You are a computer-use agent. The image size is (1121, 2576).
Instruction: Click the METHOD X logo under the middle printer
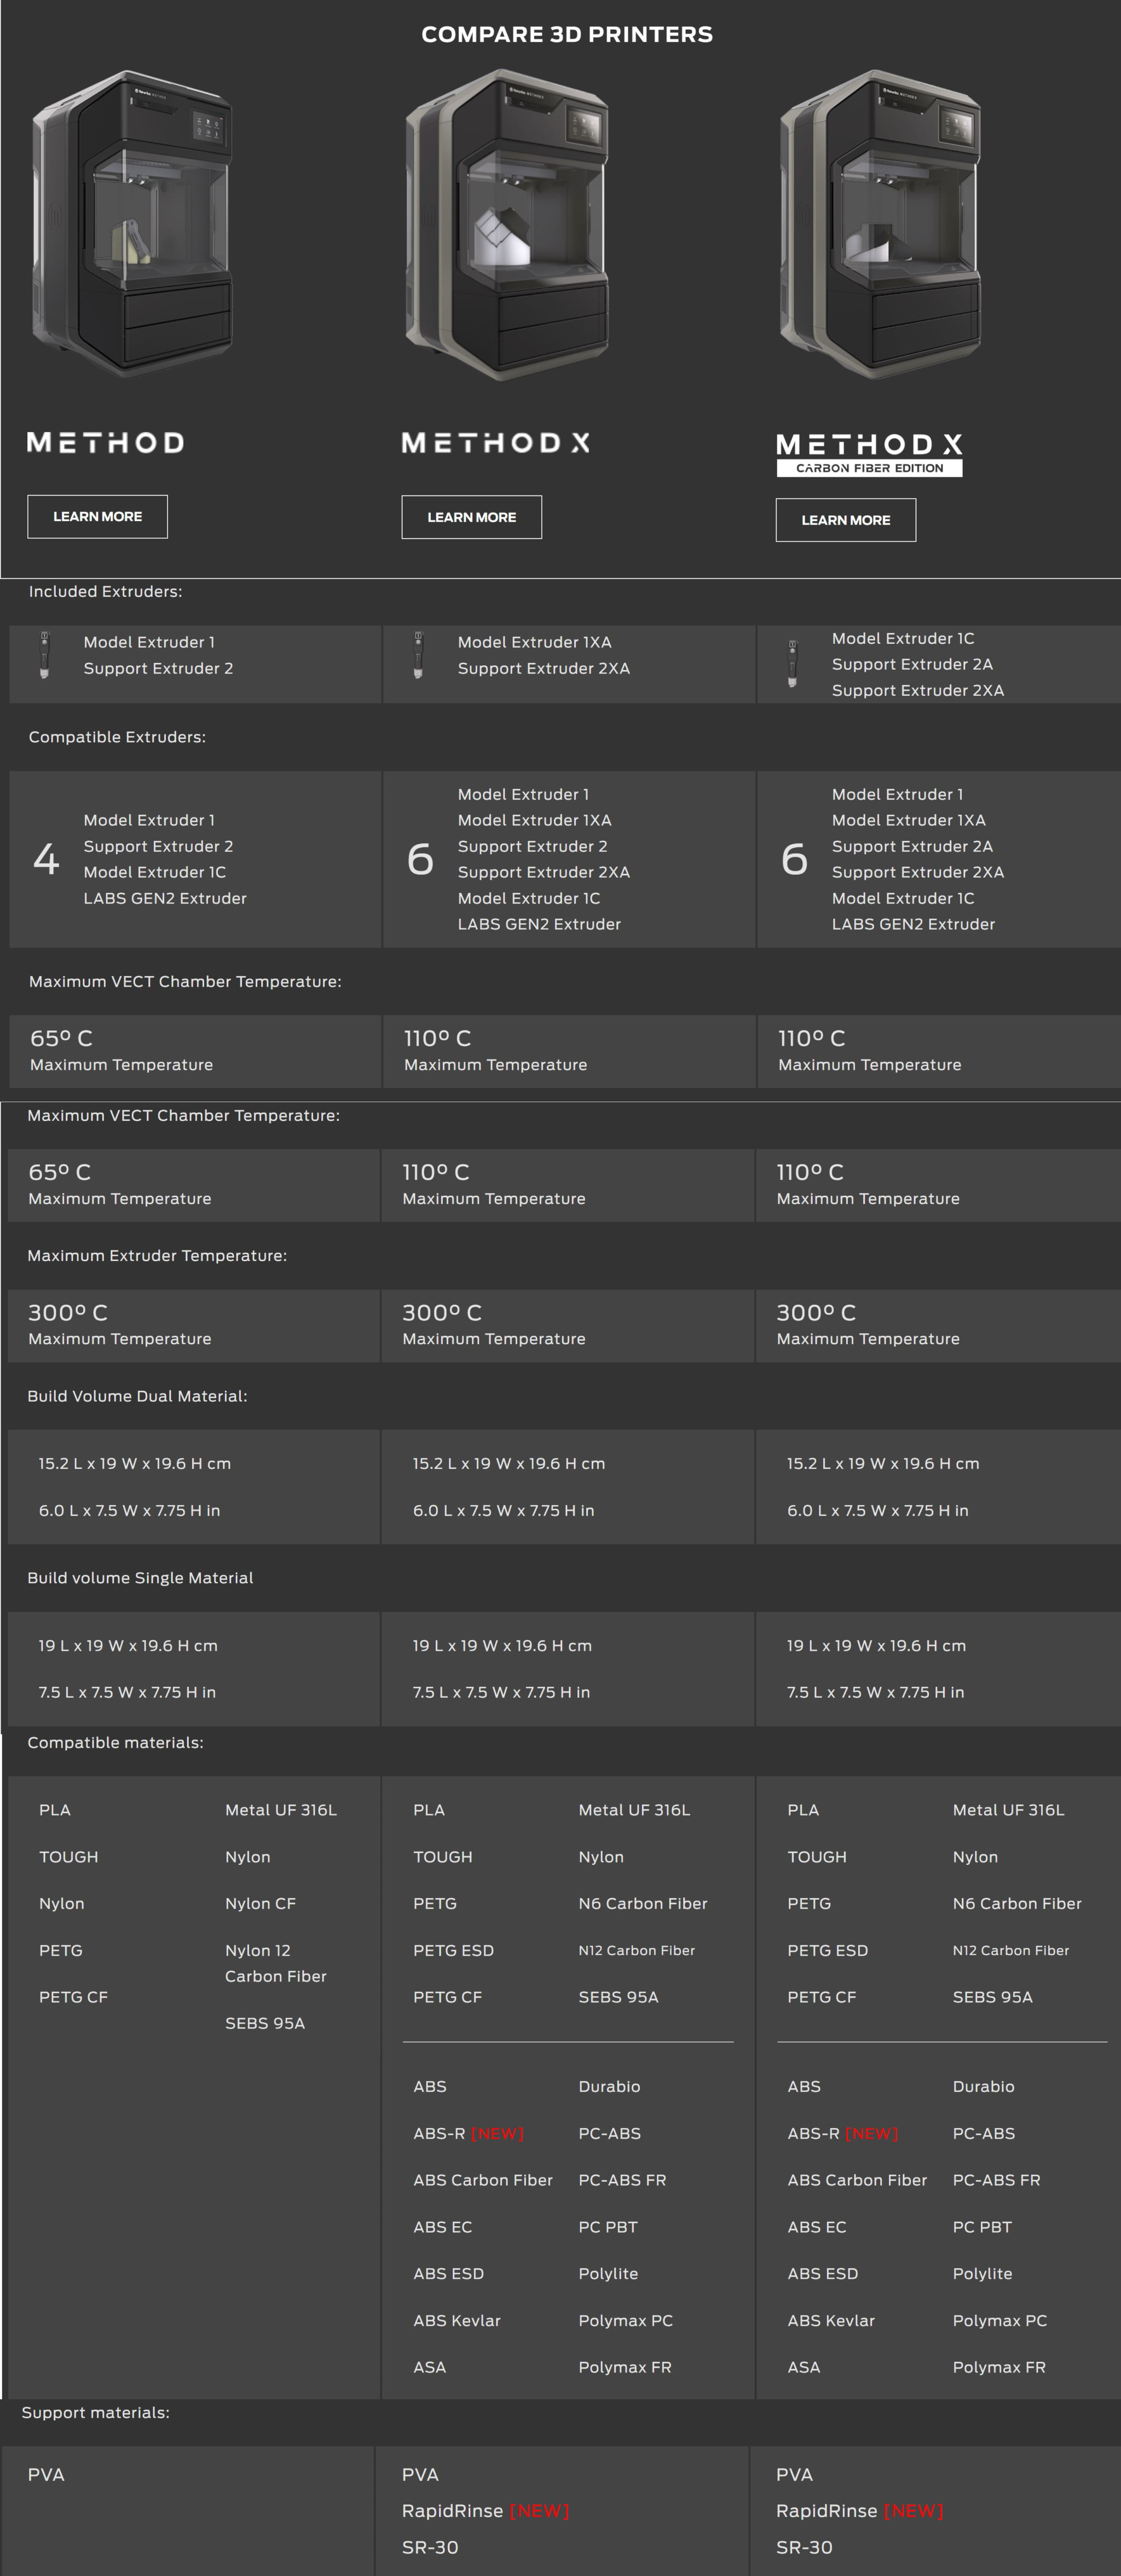496,443
